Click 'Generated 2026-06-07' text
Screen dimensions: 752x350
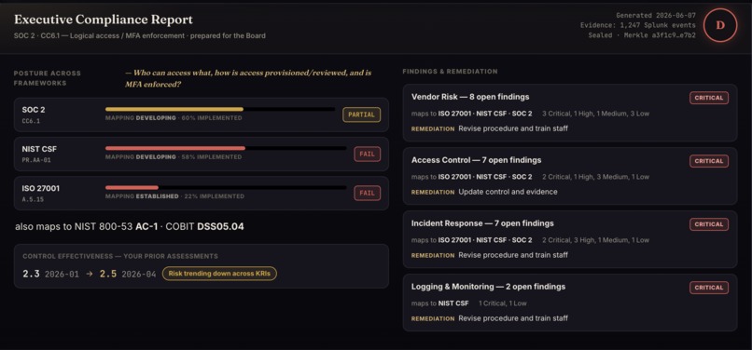click(656, 15)
